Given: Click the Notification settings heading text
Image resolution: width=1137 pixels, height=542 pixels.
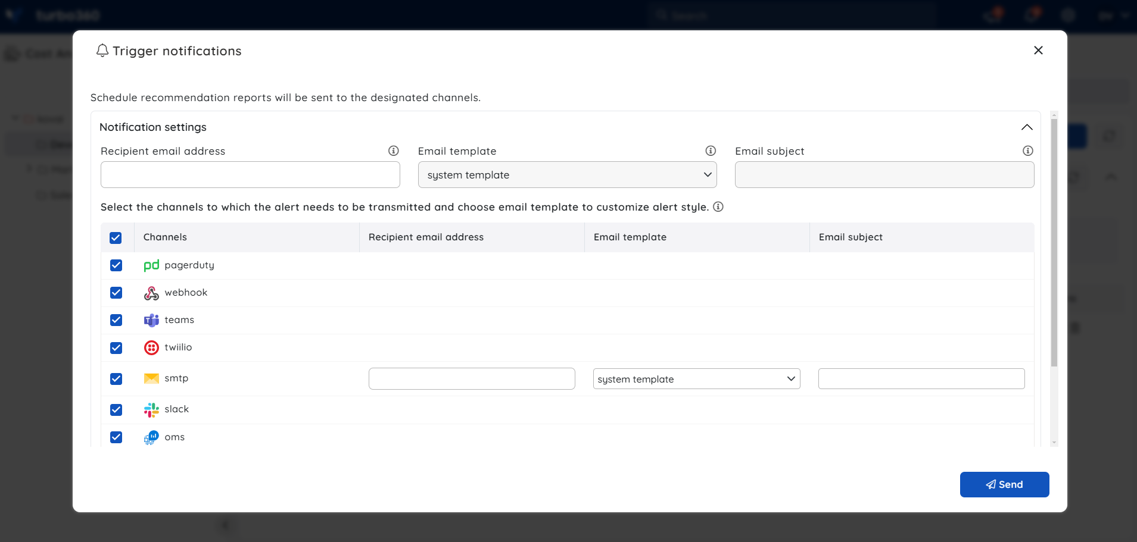Looking at the screenshot, I should [x=153, y=127].
